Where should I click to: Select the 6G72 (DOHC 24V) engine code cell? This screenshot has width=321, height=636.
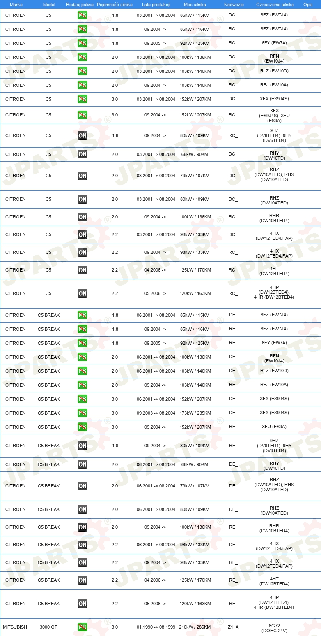pos(275,628)
